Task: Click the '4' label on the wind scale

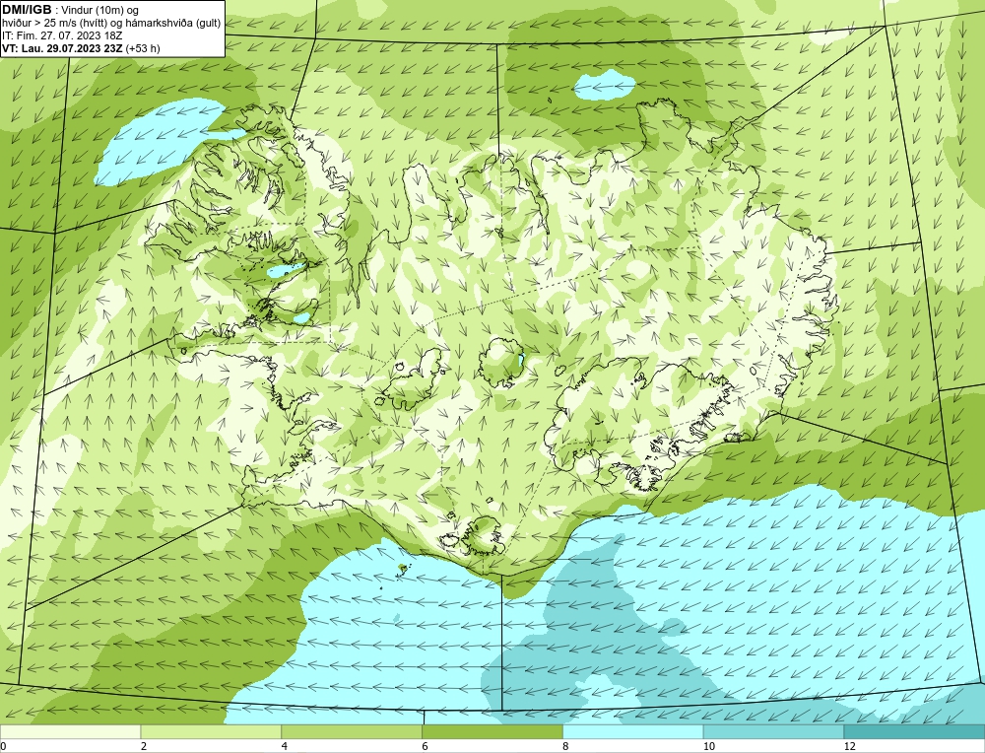Action: (x=285, y=746)
